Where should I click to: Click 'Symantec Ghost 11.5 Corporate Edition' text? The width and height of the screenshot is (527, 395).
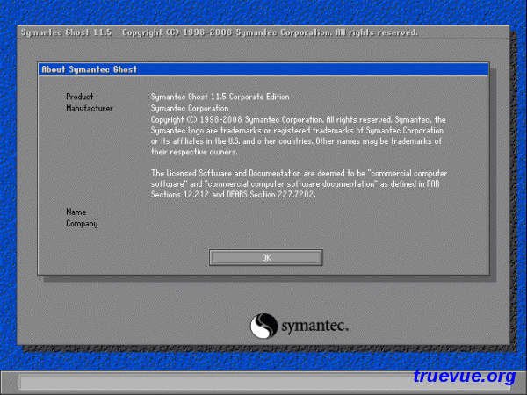220,97
